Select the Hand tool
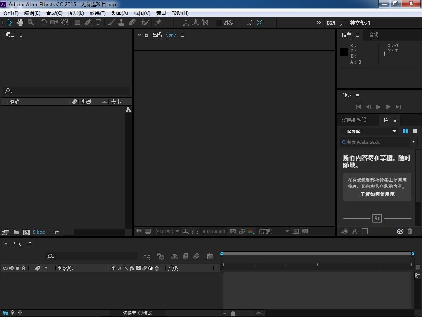The image size is (422, 317). point(20,23)
